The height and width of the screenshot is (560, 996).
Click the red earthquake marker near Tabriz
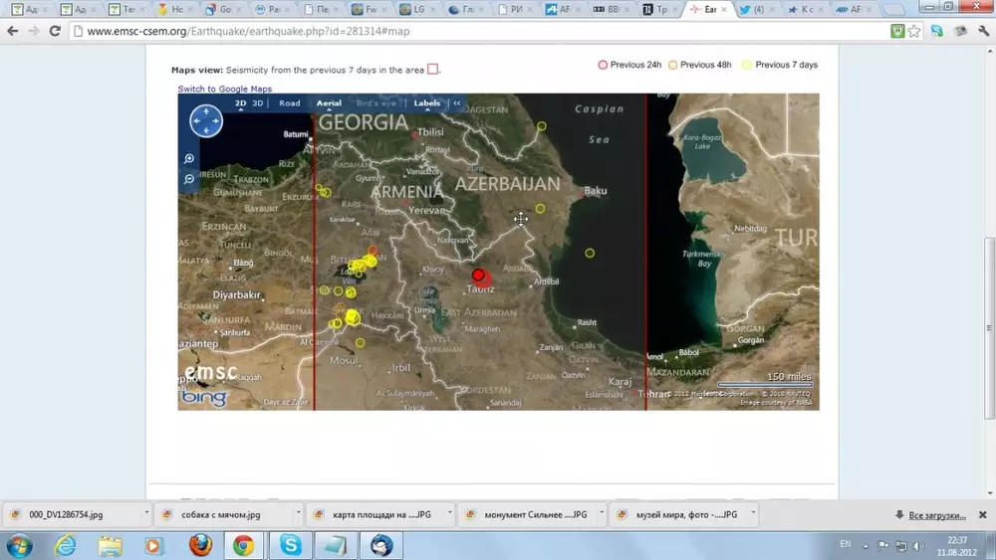pyautogui.click(x=478, y=275)
